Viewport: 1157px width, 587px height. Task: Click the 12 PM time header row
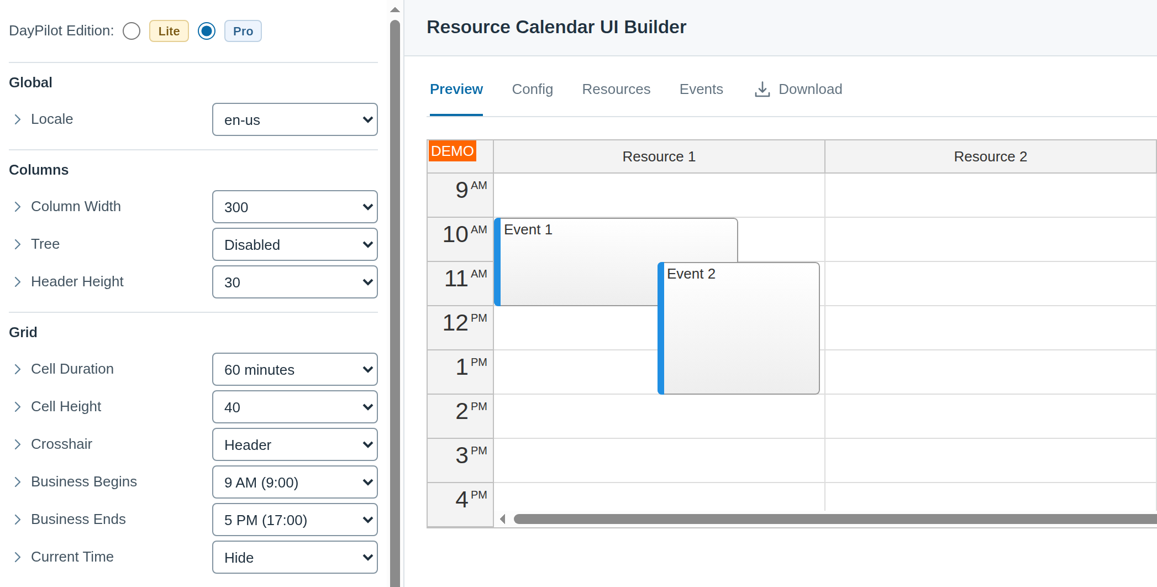pos(460,328)
